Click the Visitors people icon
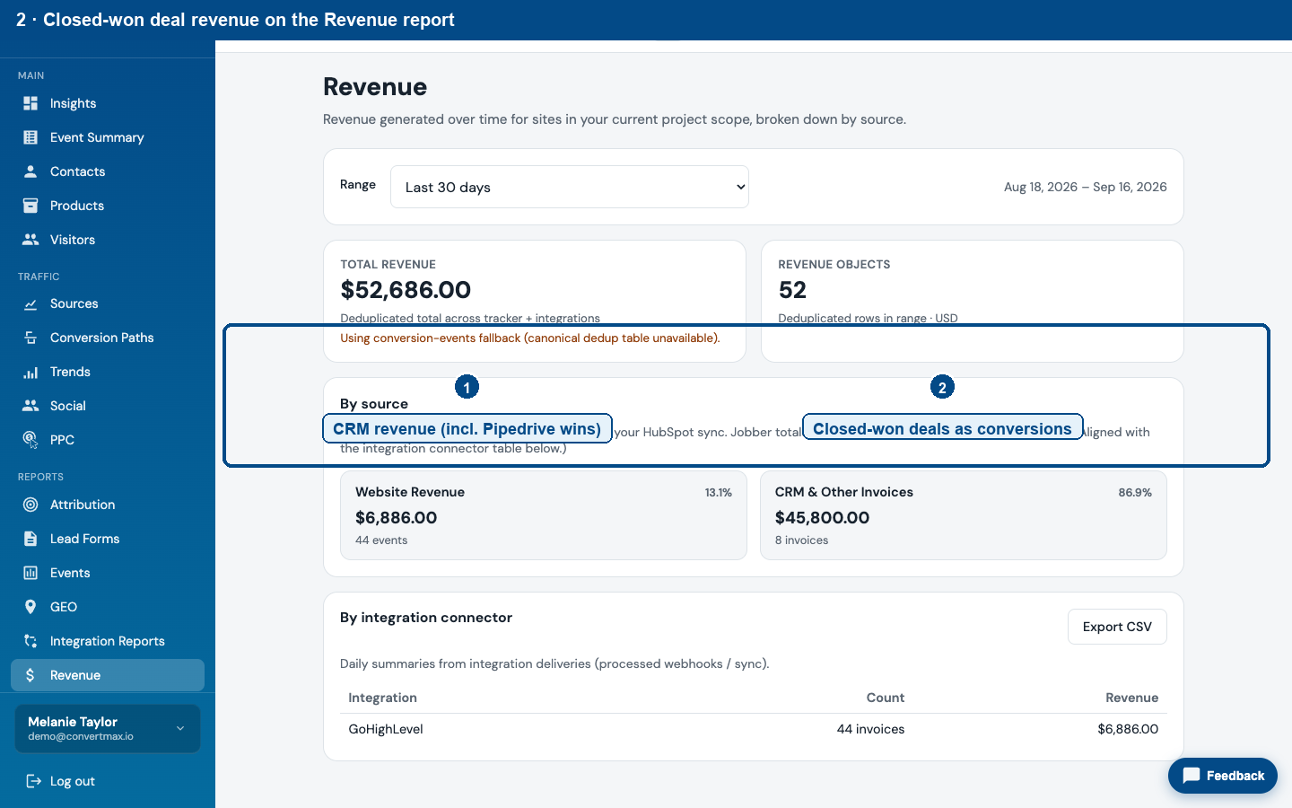The height and width of the screenshot is (808, 1292). click(31, 240)
